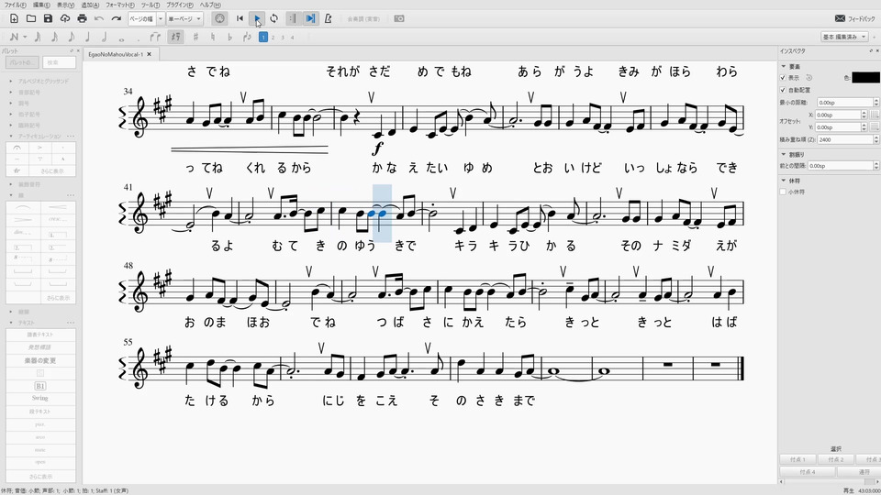This screenshot has height=495, width=881.
Task: Open the zoom level dropdown (ページの幅)
Action: click(160, 18)
